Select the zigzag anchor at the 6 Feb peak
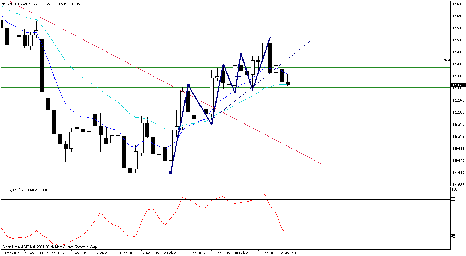This screenshot has width=466, height=256. point(188,85)
